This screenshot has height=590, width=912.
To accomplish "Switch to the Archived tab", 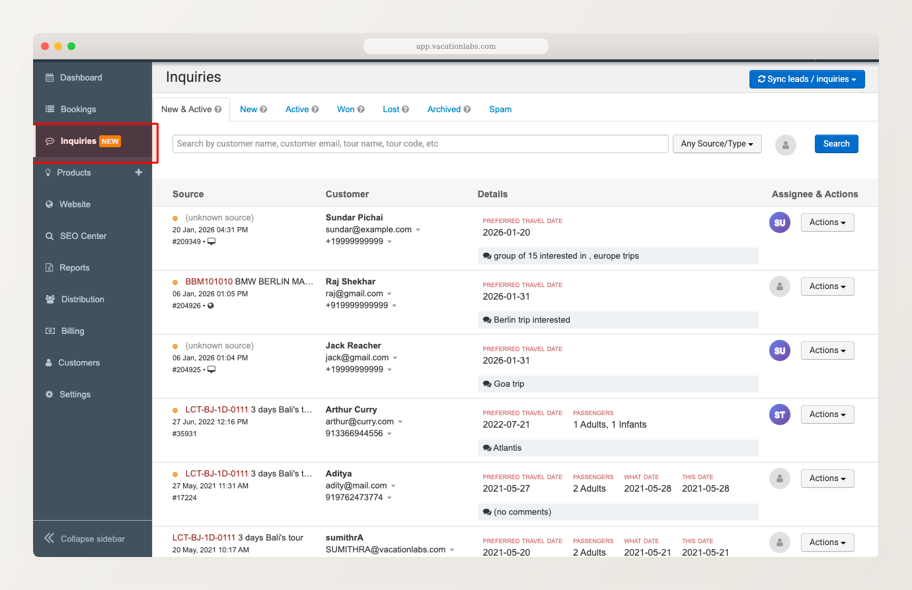I will pos(444,109).
